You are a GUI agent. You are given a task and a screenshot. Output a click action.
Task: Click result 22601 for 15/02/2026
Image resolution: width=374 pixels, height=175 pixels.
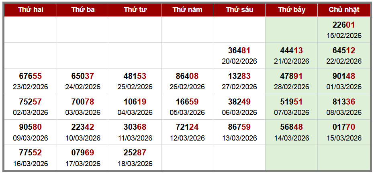click(344, 25)
